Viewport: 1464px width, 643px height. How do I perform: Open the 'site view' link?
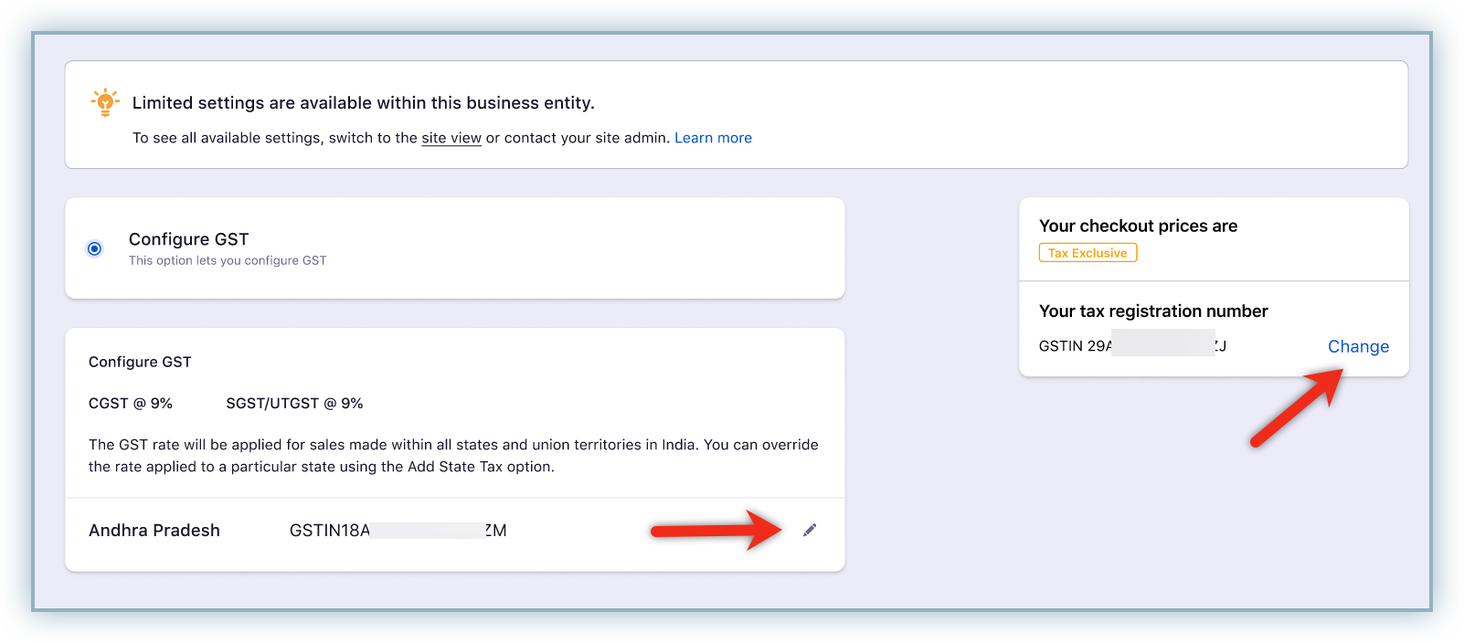[x=451, y=138]
